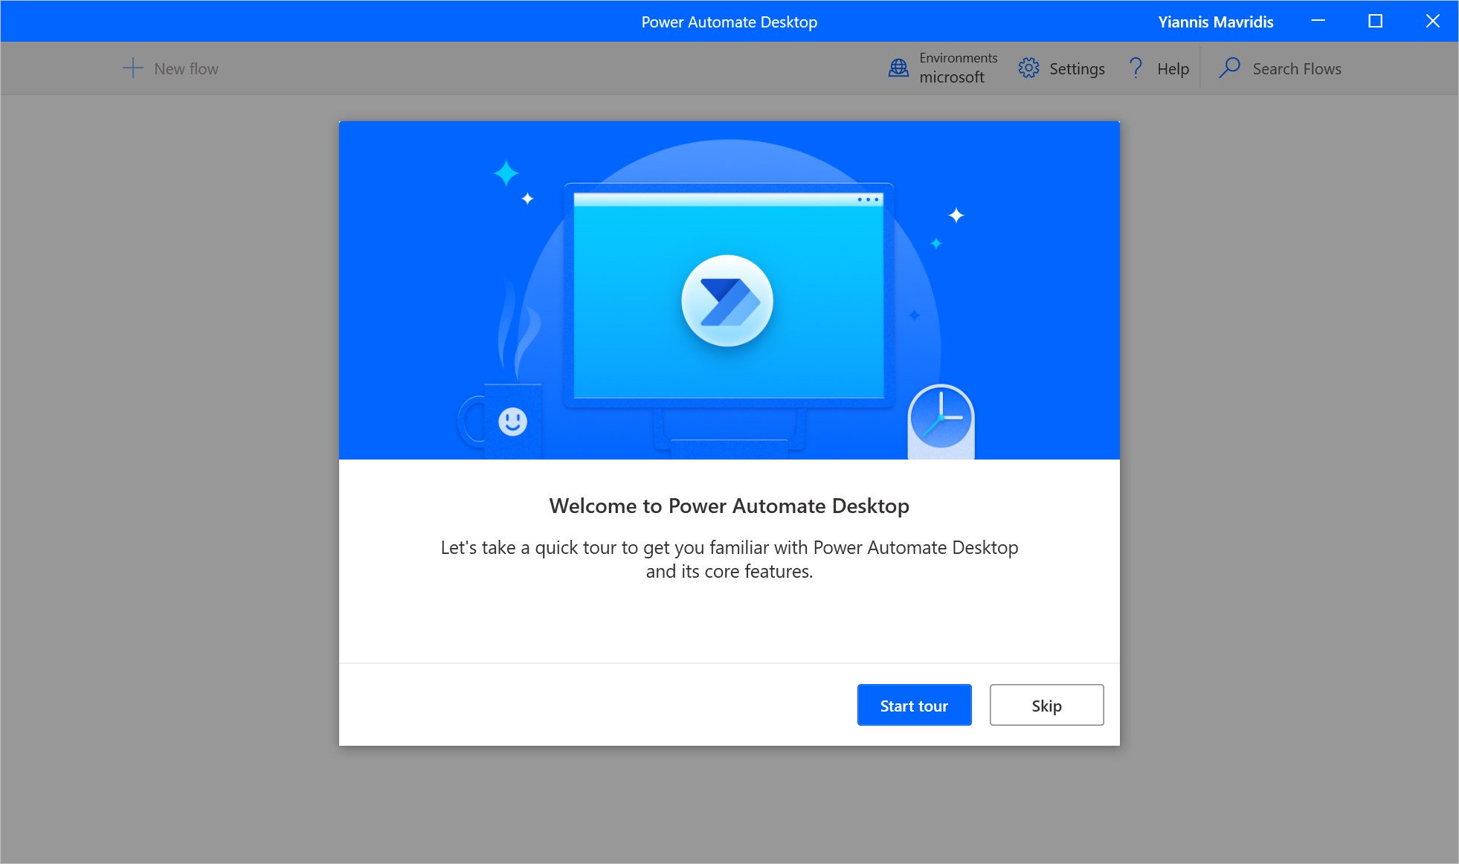Click the Help question mark icon

(x=1136, y=68)
